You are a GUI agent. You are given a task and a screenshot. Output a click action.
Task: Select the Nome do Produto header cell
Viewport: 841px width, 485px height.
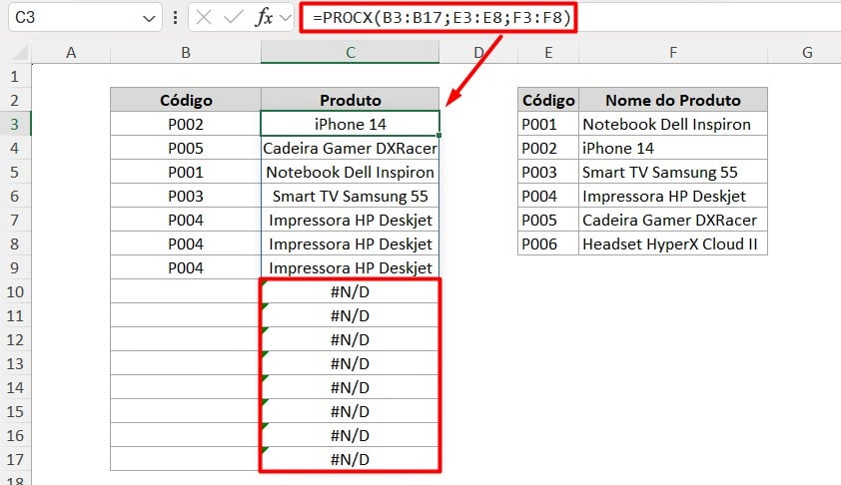pyautogui.click(x=673, y=100)
